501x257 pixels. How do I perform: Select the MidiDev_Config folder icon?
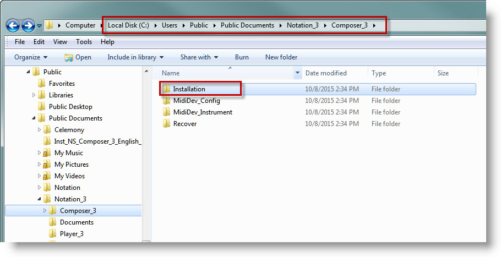(166, 101)
